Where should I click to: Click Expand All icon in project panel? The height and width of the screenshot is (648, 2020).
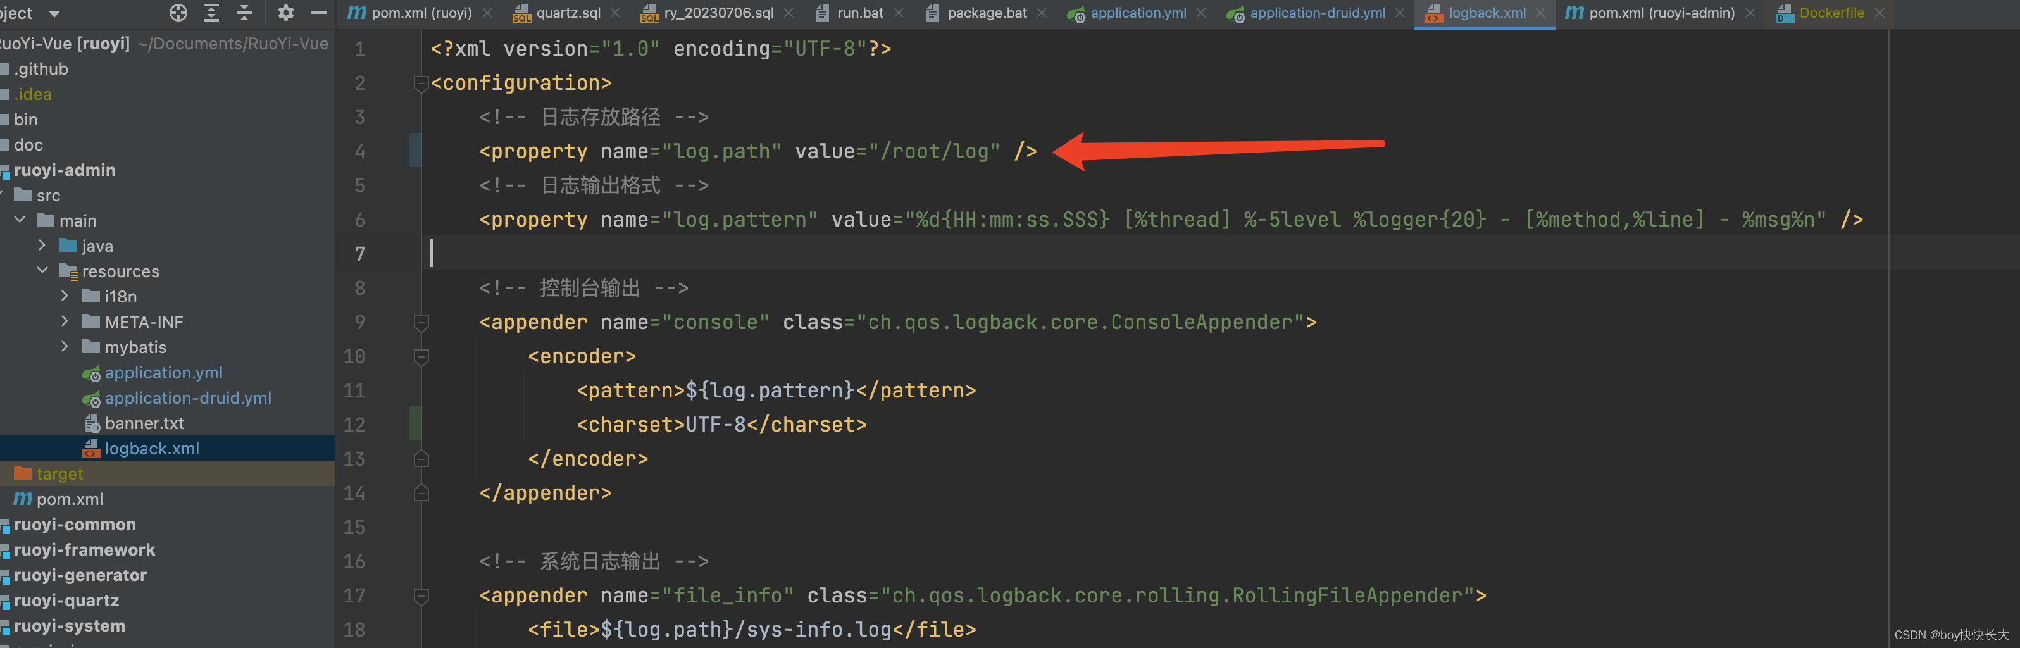click(x=211, y=13)
